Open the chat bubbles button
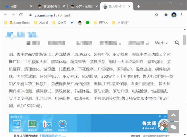187x137 pixels. [x=173, y=127]
